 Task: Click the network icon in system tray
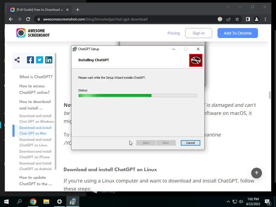(235, 202)
